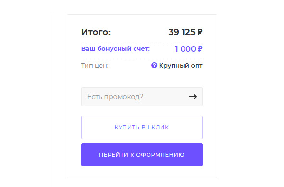
Task: Click the purple ruble sign beside 1 000
Action: tap(200, 49)
